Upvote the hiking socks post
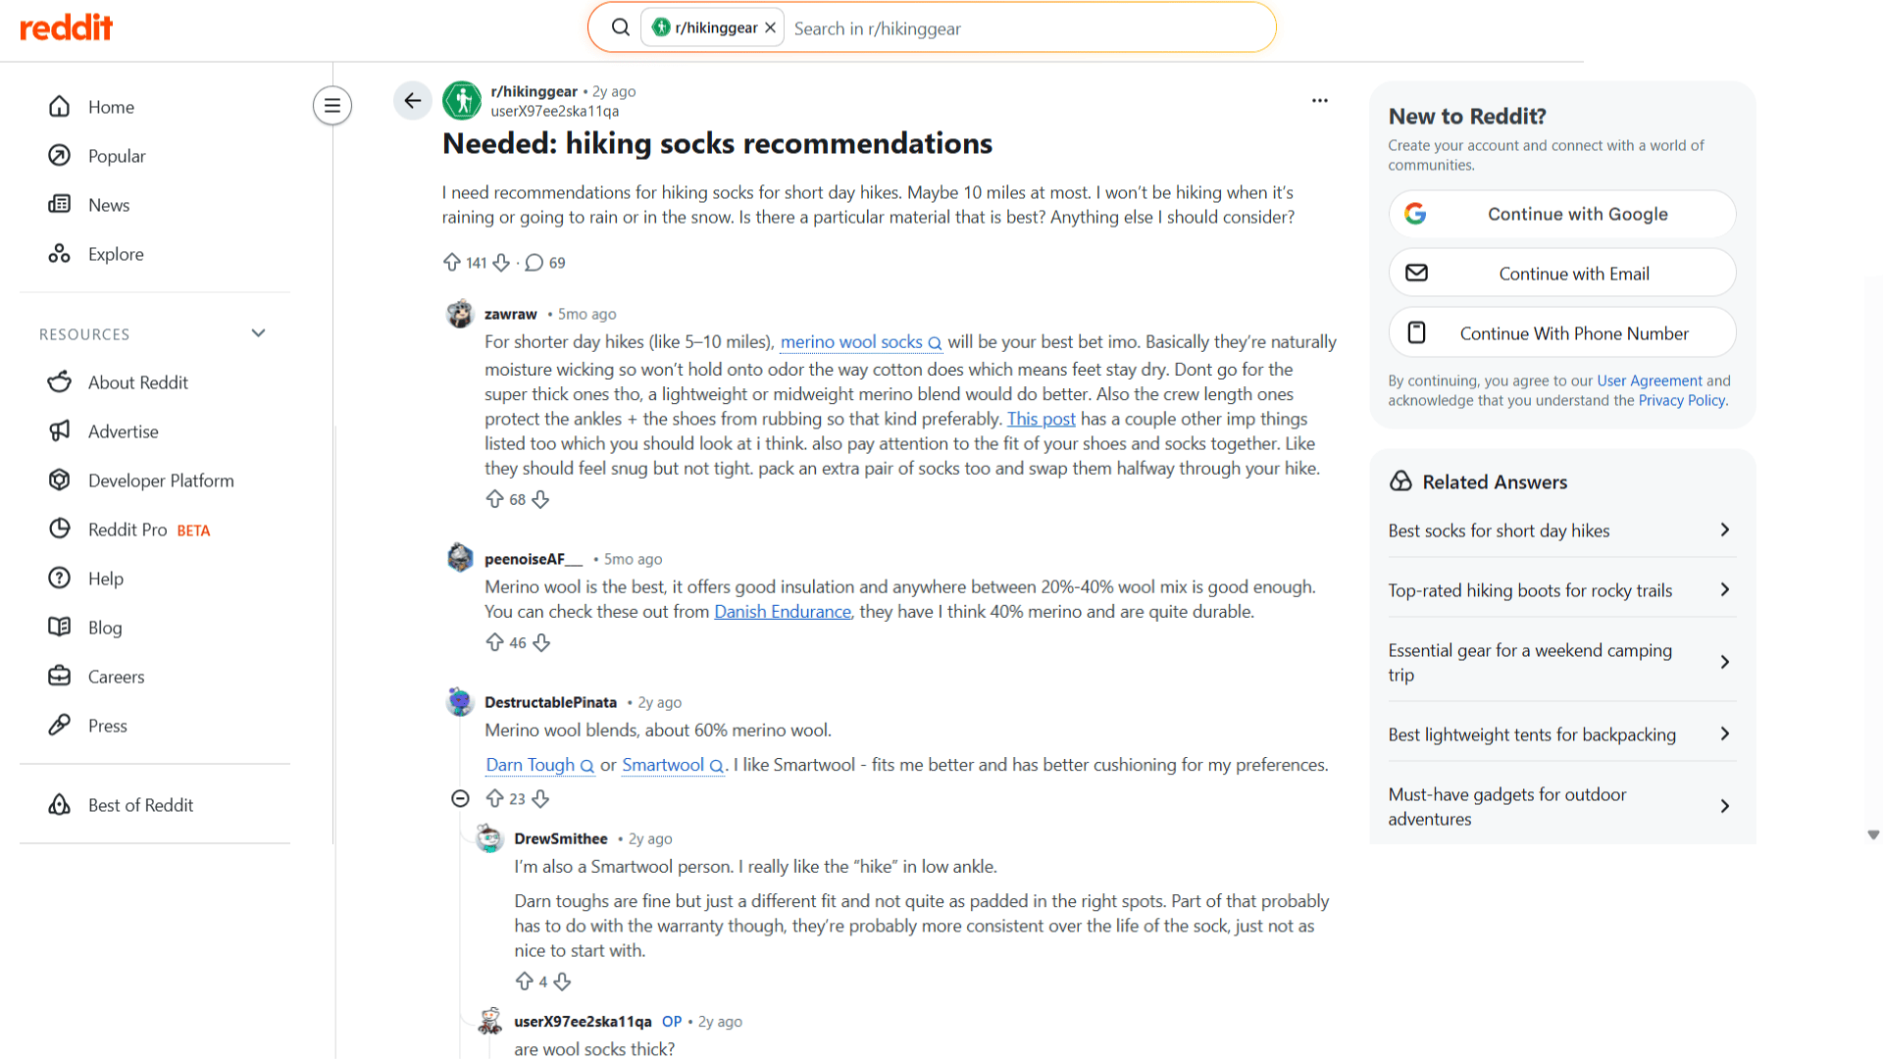The height and width of the screenshot is (1059, 1883). pos(451,262)
